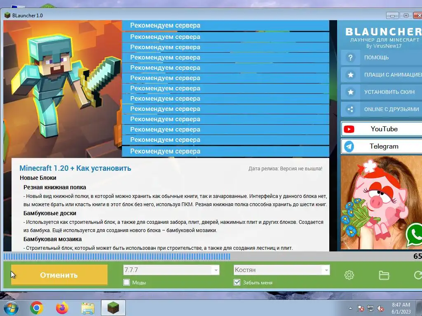
Task: Click the taskbar clock 8:47 AM
Action: point(401,305)
